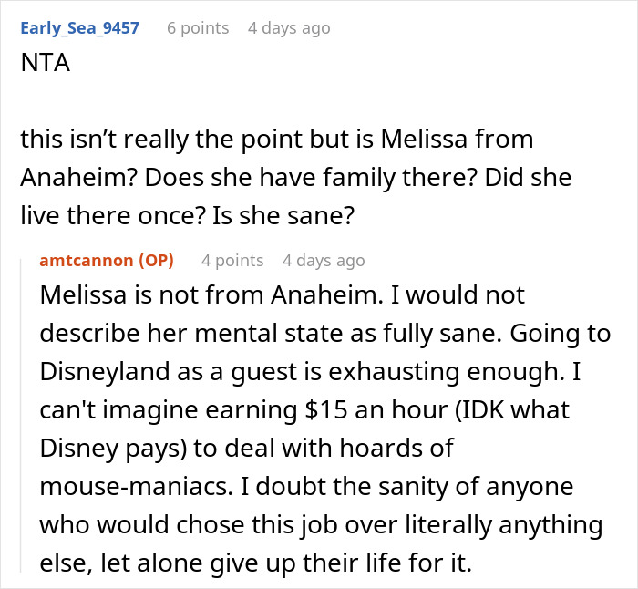Click the "4 points" score on the reply

pos(232,261)
